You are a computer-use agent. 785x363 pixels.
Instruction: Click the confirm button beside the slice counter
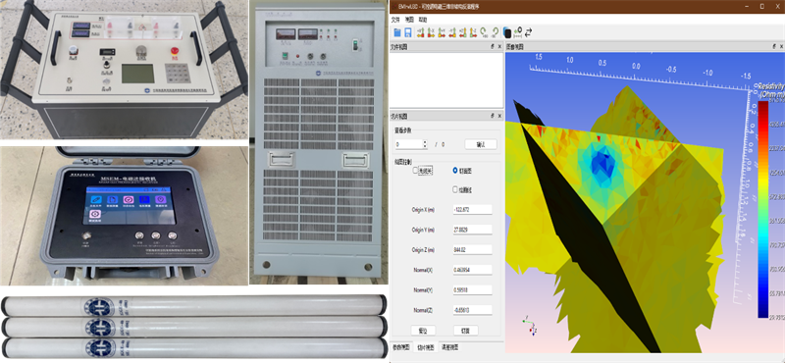click(x=481, y=144)
